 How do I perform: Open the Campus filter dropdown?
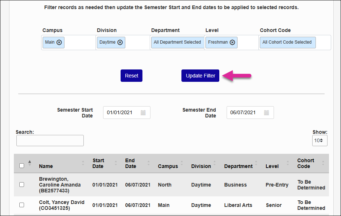coord(68,43)
